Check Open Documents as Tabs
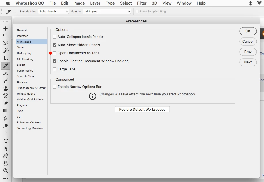This screenshot has height=182, width=264. (54, 53)
